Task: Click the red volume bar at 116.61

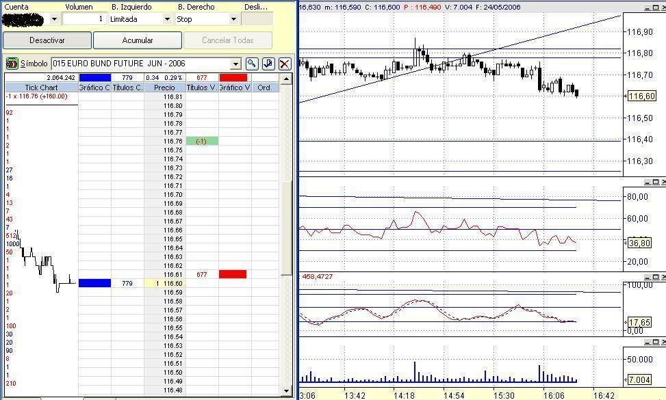Action: click(233, 274)
